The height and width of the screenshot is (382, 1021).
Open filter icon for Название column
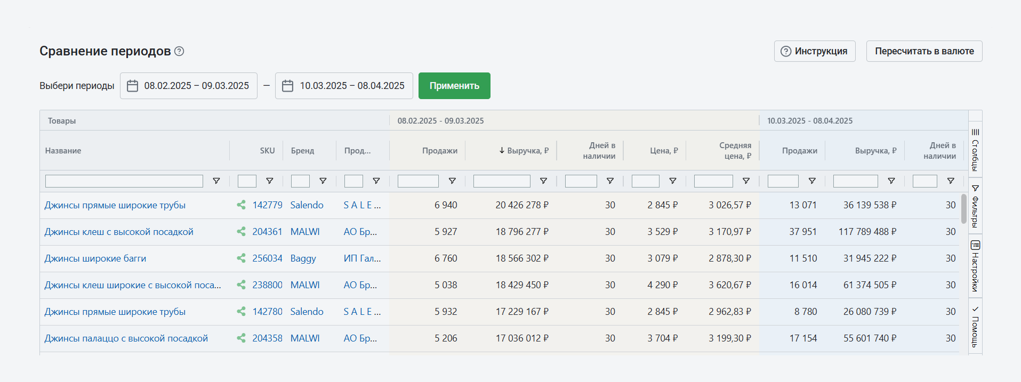coord(216,181)
